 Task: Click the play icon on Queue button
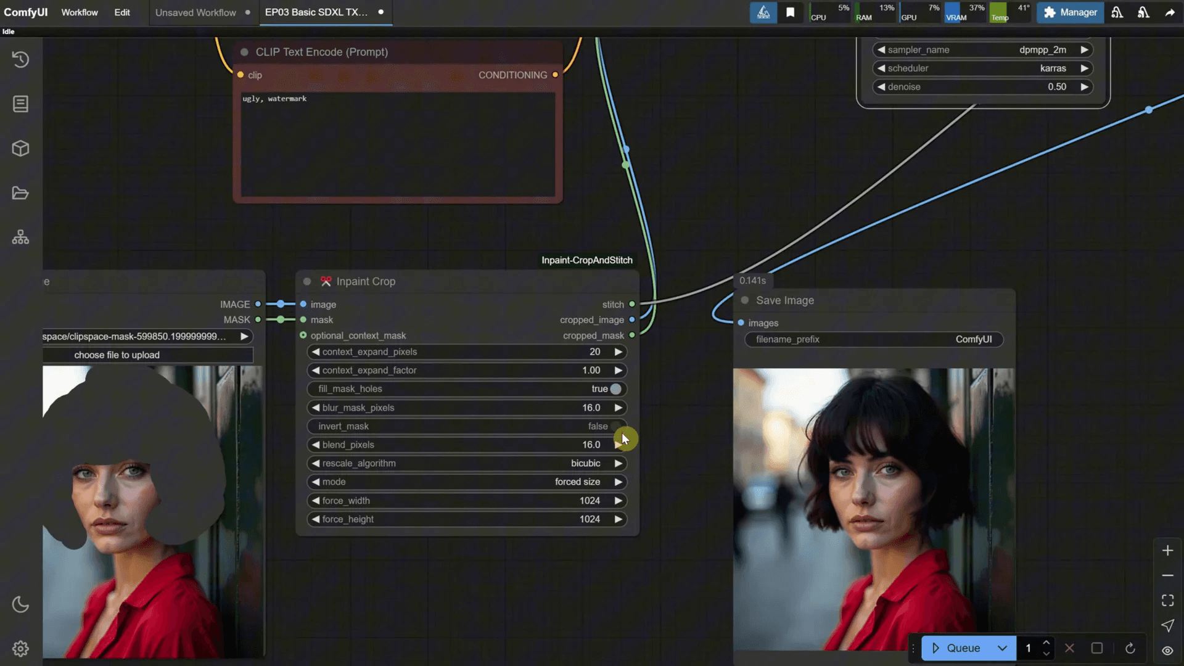click(x=935, y=648)
